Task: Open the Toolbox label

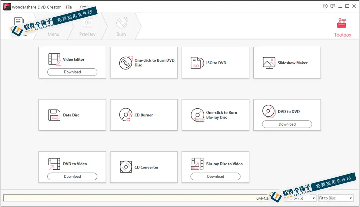Action: [x=343, y=35]
